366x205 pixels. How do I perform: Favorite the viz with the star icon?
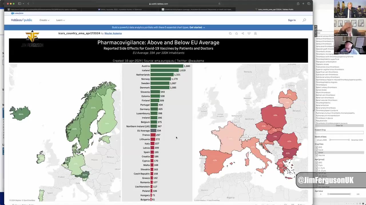tap(236, 33)
